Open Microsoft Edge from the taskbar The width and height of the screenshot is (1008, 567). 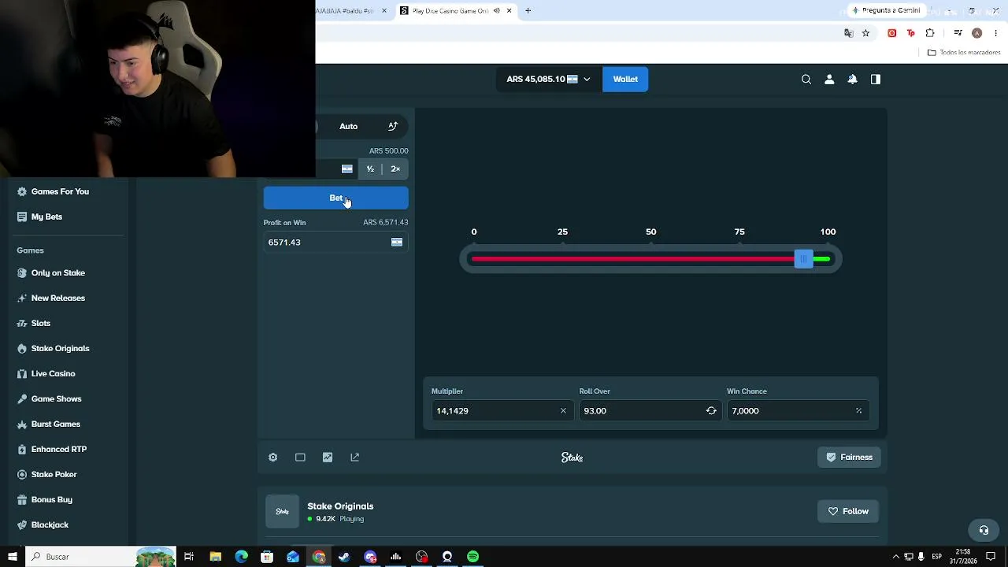pyautogui.click(x=241, y=557)
